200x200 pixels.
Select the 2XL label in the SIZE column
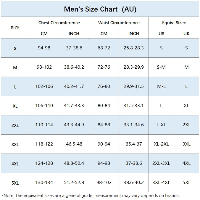(x=15, y=125)
